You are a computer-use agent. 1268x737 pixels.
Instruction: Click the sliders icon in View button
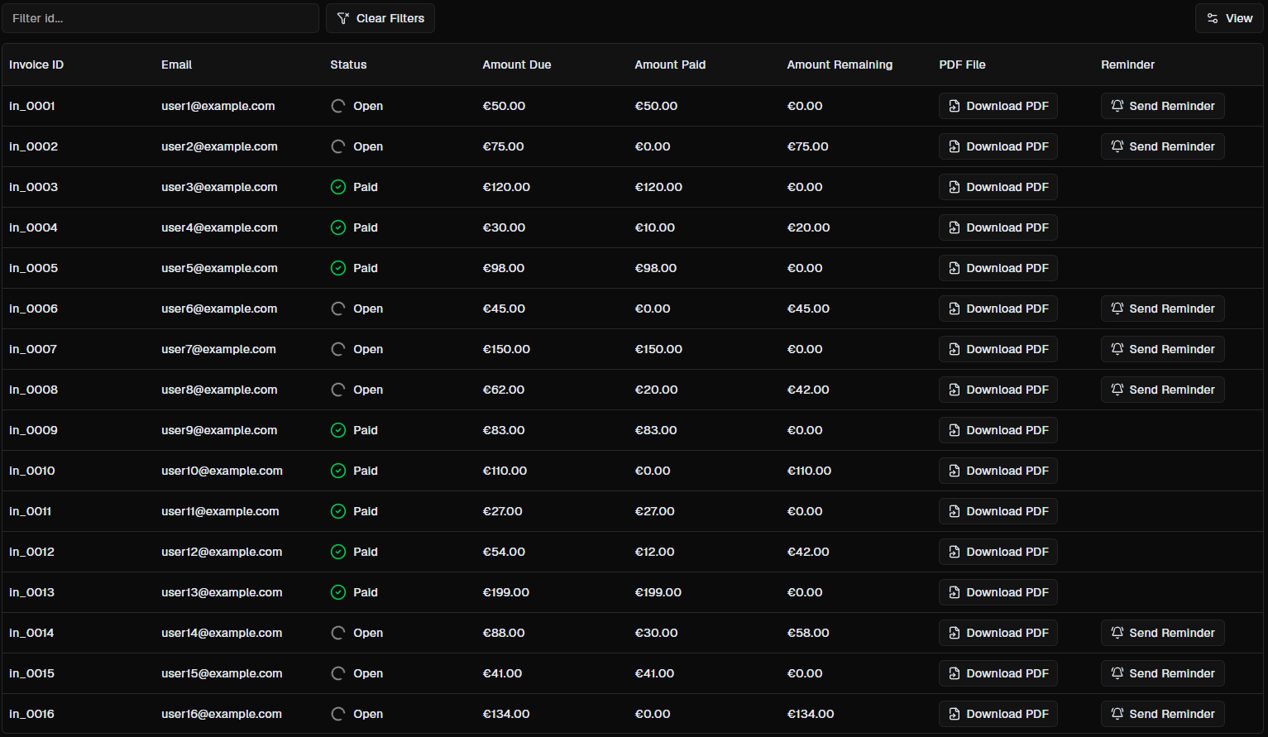click(1213, 18)
